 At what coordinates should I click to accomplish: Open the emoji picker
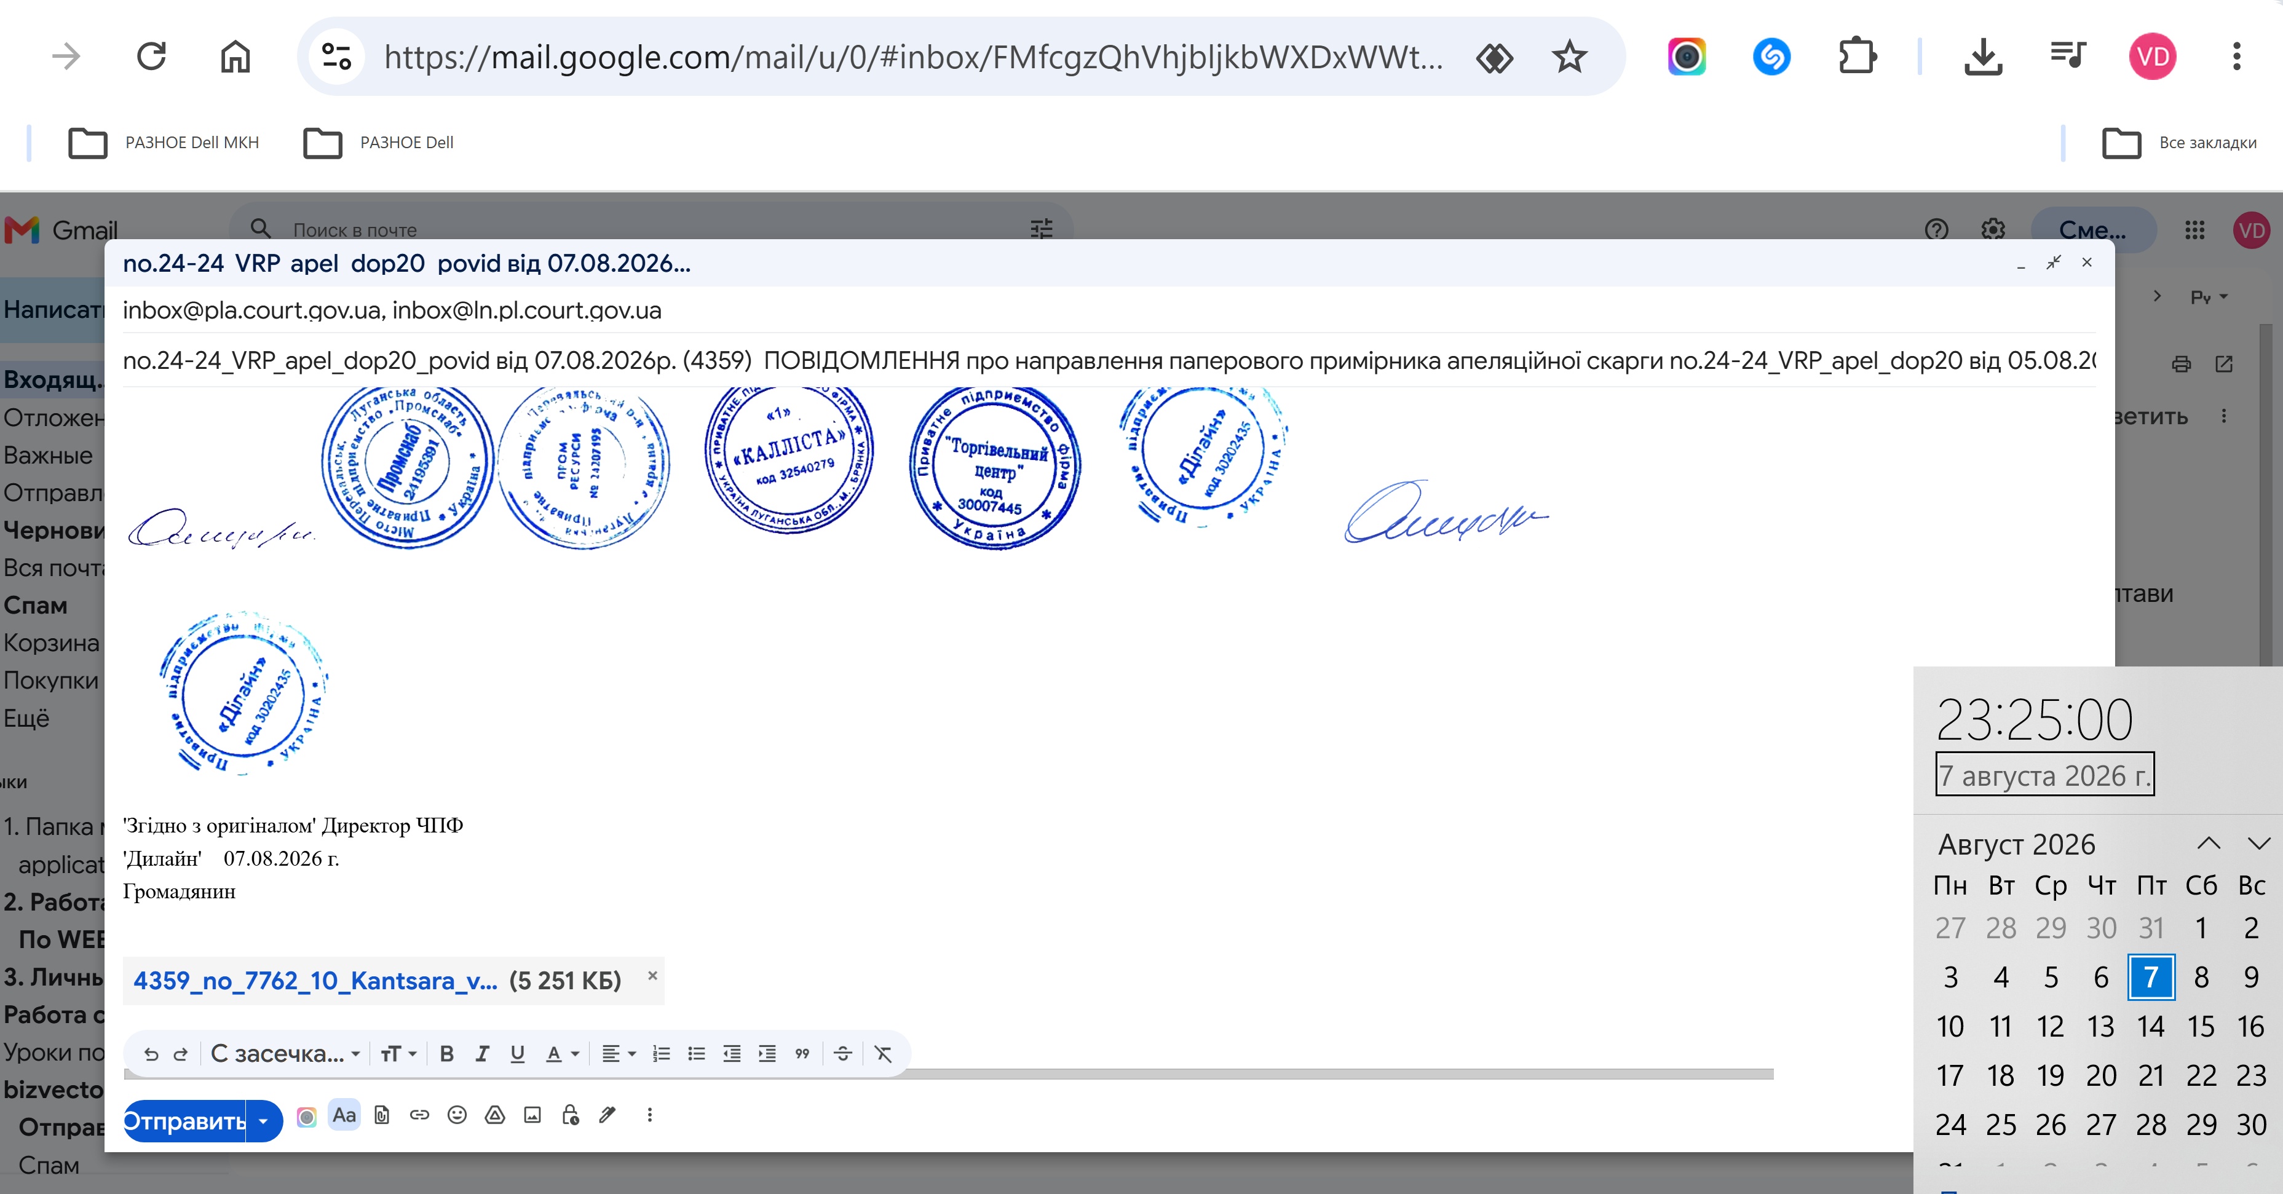(x=457, y=1115)
